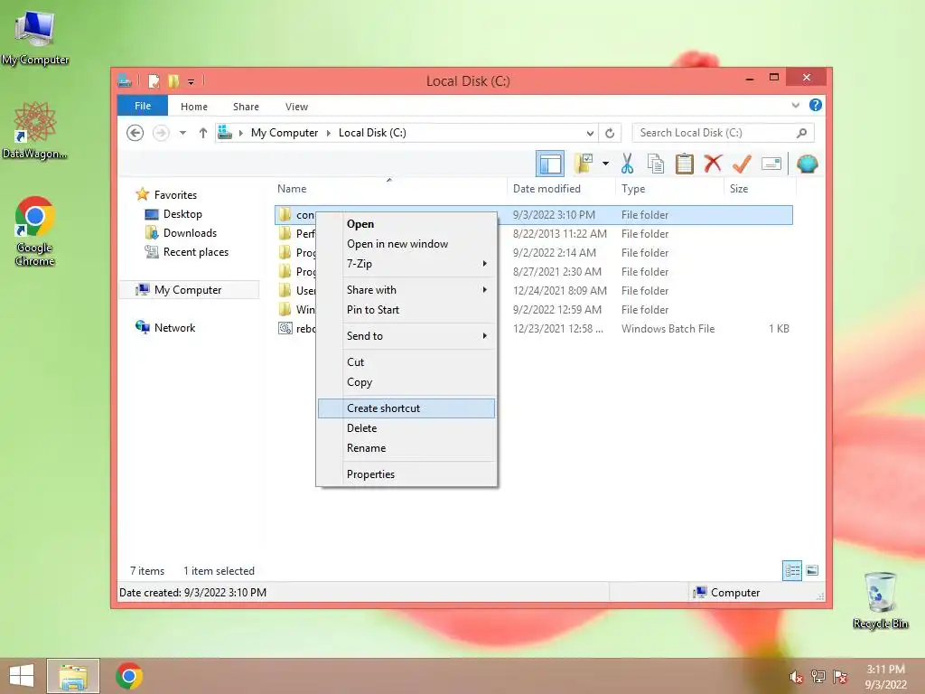This screenshot has height=694, width=925.
Task: Open the view options dropdown arrow
Action: 605,164
